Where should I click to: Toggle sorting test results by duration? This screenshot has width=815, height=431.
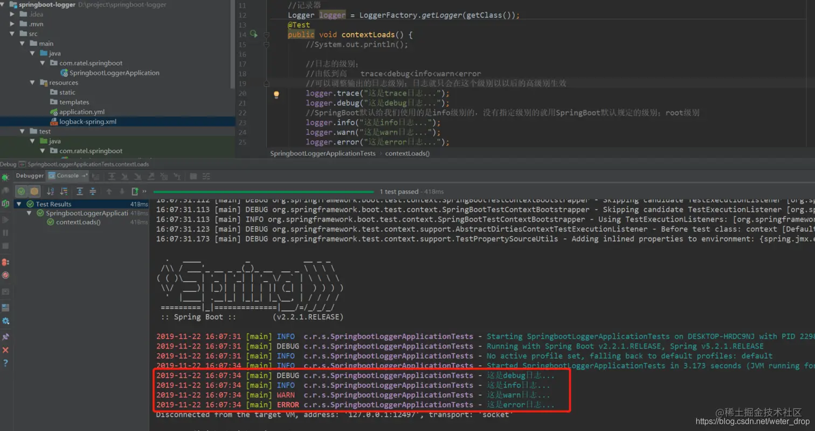(64, 191)
